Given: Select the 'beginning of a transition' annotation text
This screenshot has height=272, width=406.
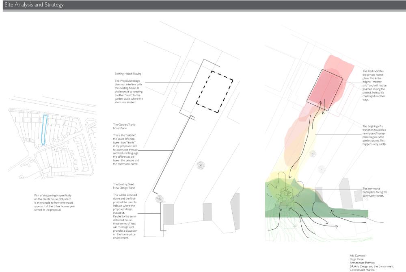Looking at the screenshot, I should pyautogui.click(x=375, y=135).
